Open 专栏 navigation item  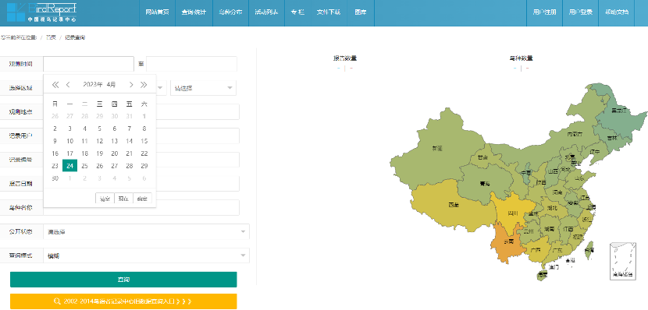[x=297, y=12]
